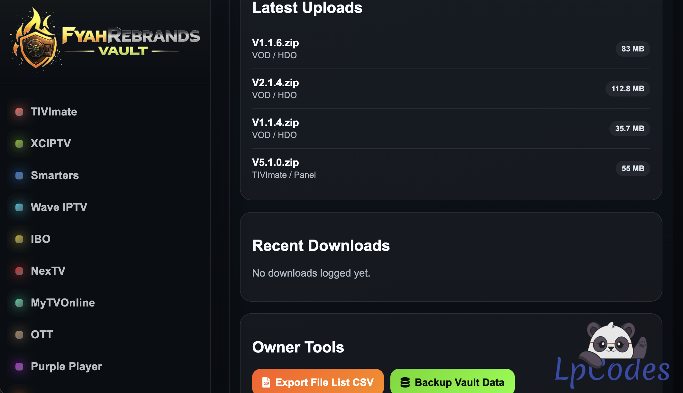
Task: Click the purple dot icon beside Purple Player
Action: pyautogui.click(x=19, y=367)
